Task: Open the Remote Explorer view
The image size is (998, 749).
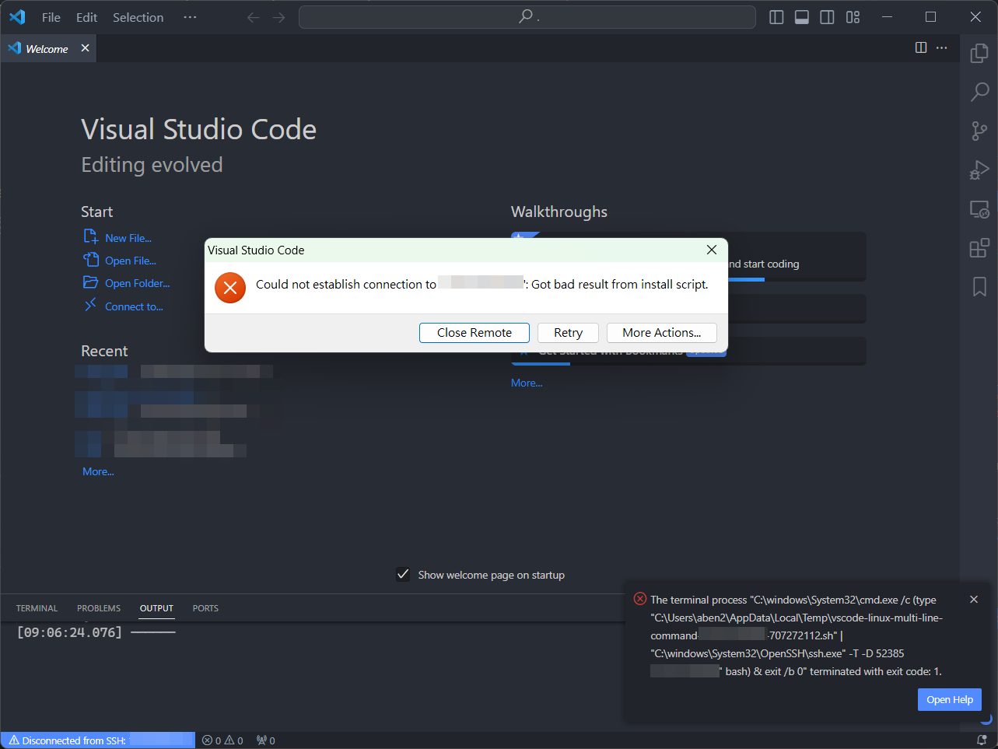Action: 979,209
